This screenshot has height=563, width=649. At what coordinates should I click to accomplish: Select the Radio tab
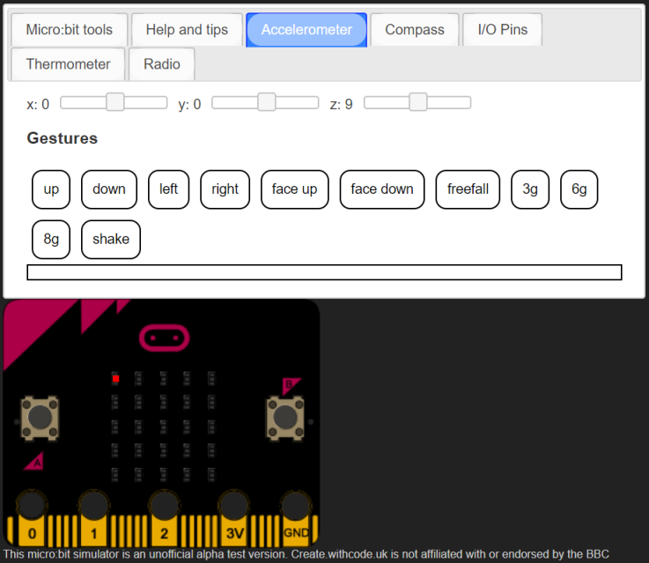point(161,64)
